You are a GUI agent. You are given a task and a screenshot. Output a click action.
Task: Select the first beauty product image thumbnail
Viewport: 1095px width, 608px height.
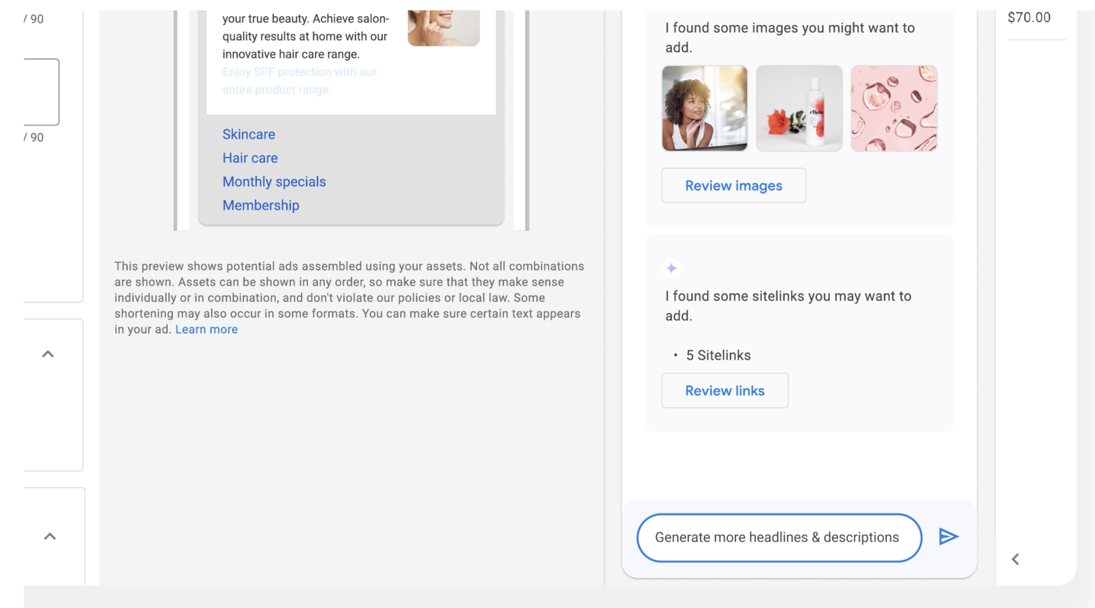704,107
